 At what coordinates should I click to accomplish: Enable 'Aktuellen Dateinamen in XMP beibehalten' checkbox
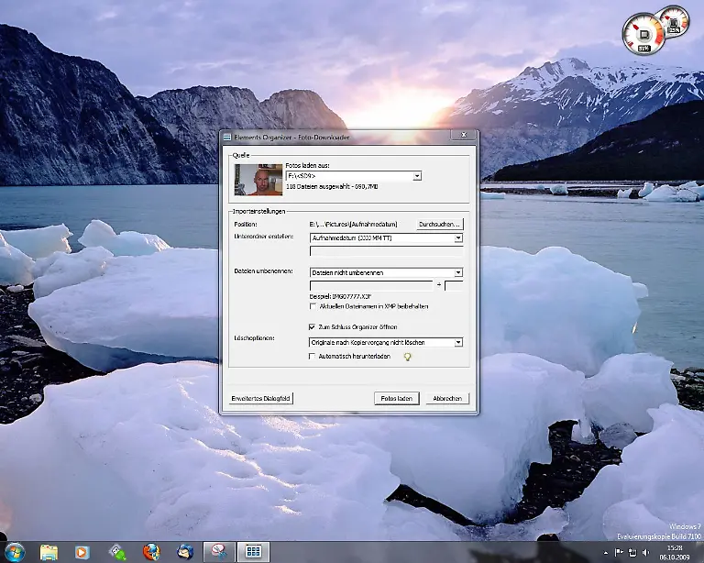click(x=313, y=306)
